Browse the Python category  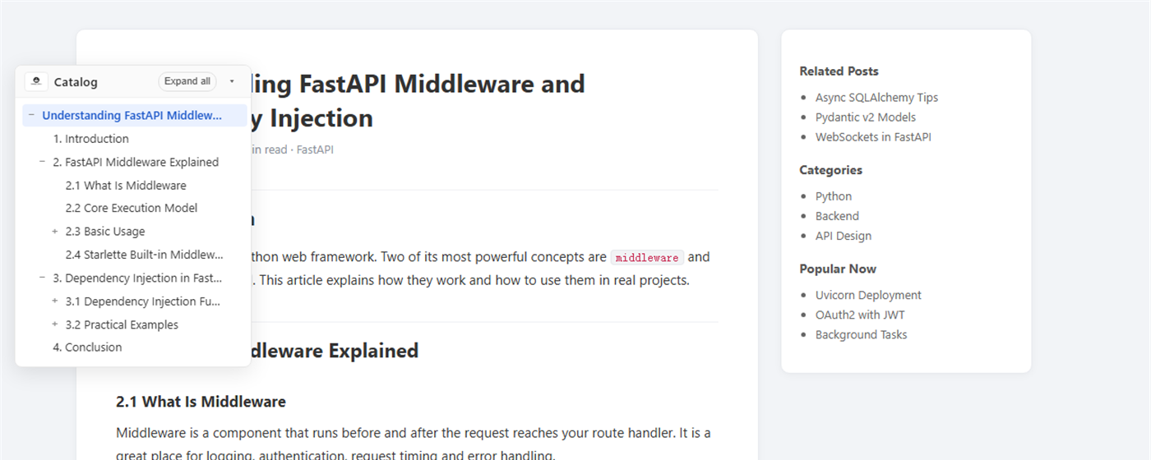click(x=834, y=196)
